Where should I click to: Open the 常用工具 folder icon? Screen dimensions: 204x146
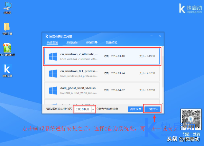7,28
